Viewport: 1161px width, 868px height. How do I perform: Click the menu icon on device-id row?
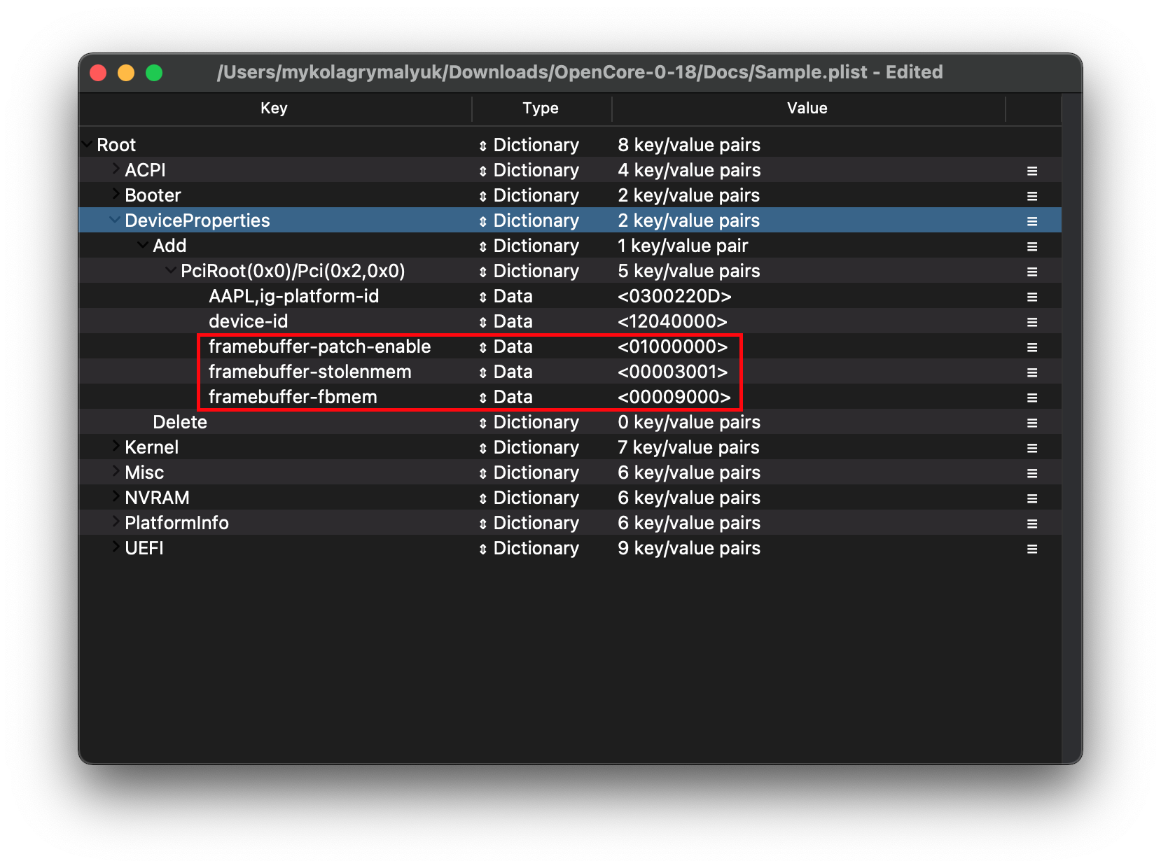1031,322
